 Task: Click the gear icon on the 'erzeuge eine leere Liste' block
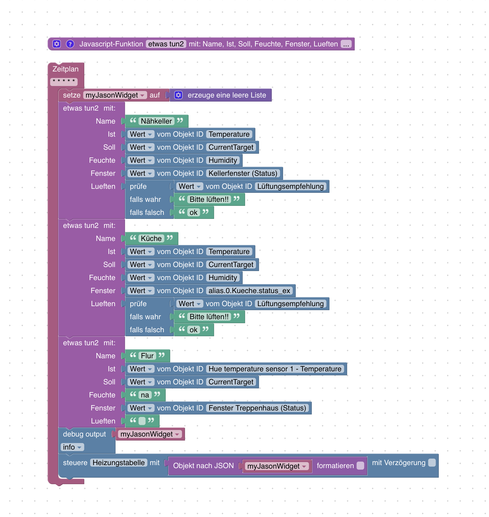tap(178, 95)
